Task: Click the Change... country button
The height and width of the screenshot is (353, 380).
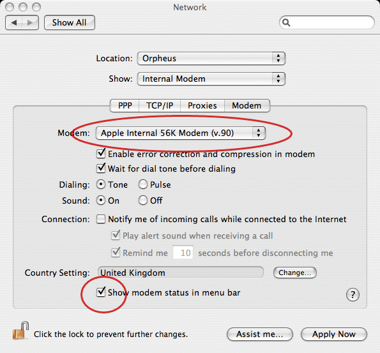Action: (294, 273)
